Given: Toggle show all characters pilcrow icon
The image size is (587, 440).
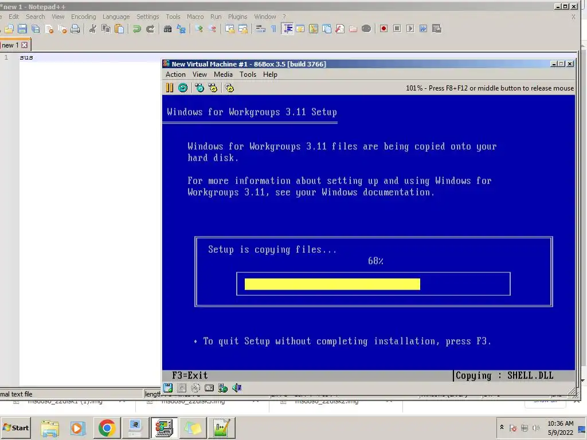Looking at the screenshot, I should 273,29.
